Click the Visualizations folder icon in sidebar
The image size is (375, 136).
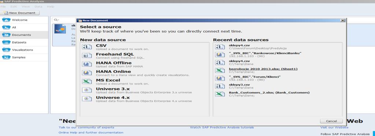pyautogui.click(x=6, y=50)
